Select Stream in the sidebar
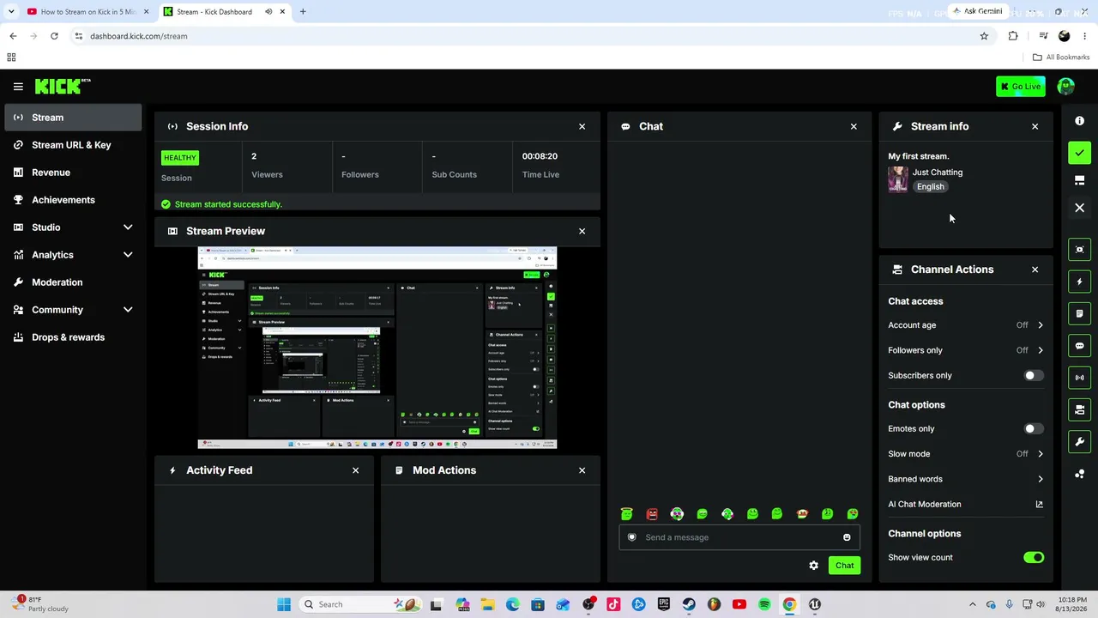1098x618 pixels. 73,118
